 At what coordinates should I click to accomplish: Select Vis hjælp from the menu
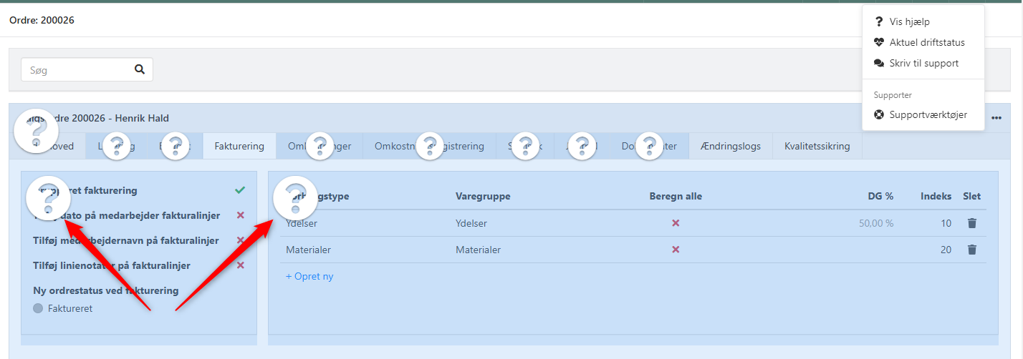(909, 21)
